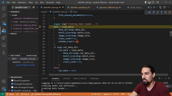Viewport: 172px width, 96px height.
Task: Open Manage gear in activity bar
Action: (3, 89)
